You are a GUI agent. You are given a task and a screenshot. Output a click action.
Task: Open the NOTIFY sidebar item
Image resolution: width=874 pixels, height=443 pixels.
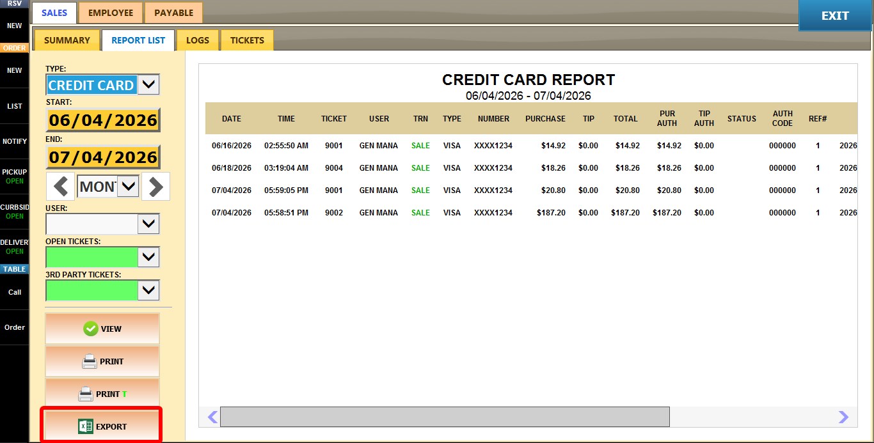click(14, 141)
